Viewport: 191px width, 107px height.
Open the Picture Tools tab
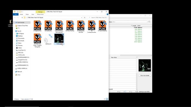pos(40,14)
